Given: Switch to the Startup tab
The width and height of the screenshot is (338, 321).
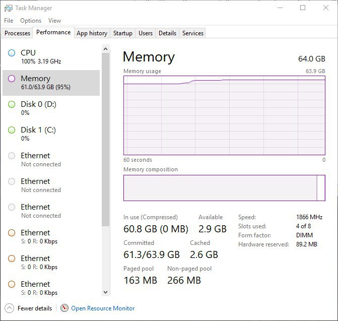Looking at the screenshot, I should coord(122,33).
